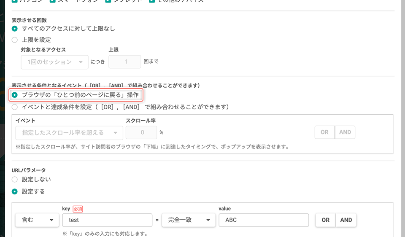The image size is (405, 237).
Task: Click the 'URLパラメータ' heading
Action: click(29, 170)
